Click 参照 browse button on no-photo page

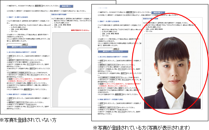pyautogui.click(x=25, y=44)
